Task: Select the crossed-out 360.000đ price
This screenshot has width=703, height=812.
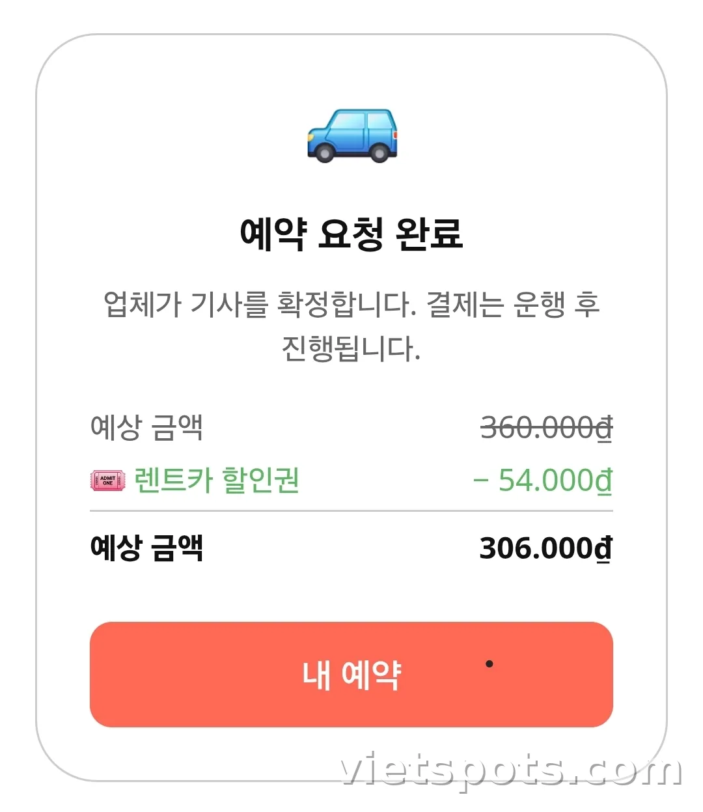Action: [x=546, y=428]
